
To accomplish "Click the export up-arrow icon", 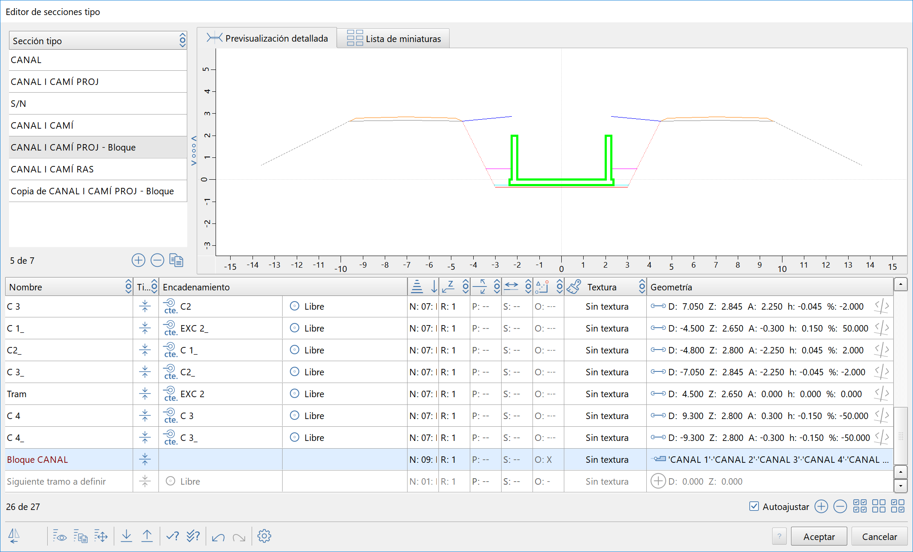I will pos(147,536).
